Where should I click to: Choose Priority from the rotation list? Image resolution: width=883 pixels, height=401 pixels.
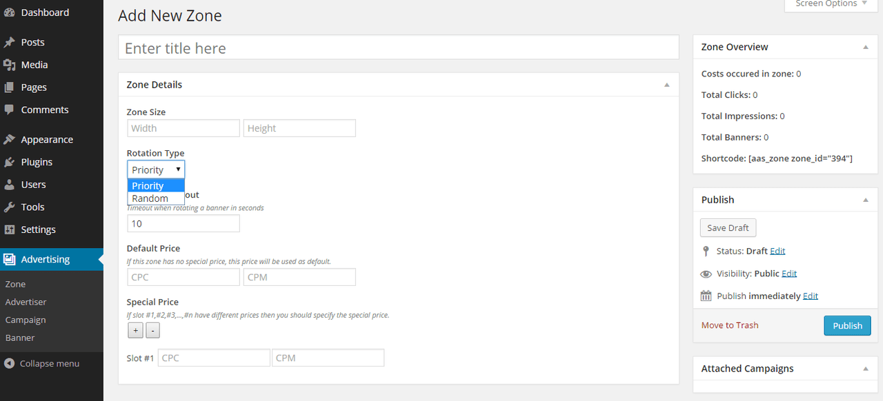coord(156,185)
